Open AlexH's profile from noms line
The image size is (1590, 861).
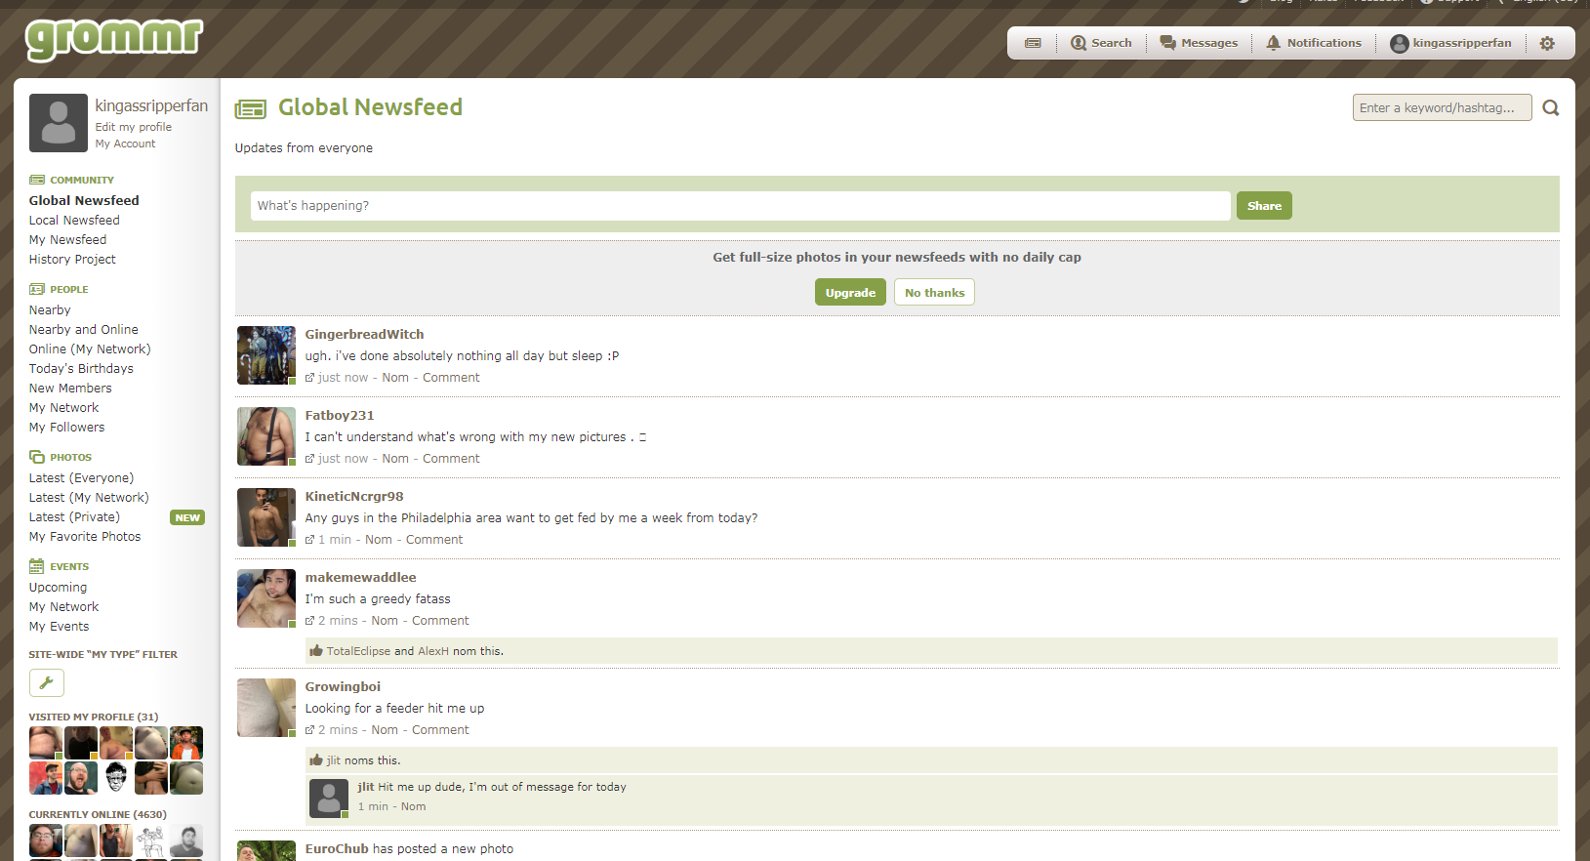click(x=433, y=651)
